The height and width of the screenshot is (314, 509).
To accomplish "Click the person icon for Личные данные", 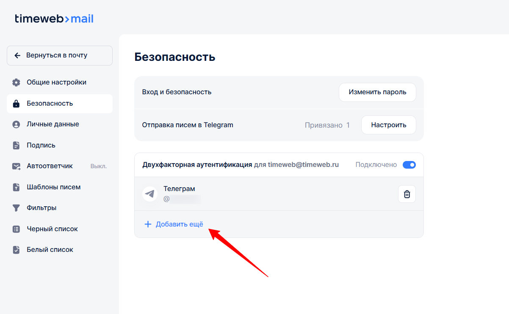I will (x=16, y=124).
